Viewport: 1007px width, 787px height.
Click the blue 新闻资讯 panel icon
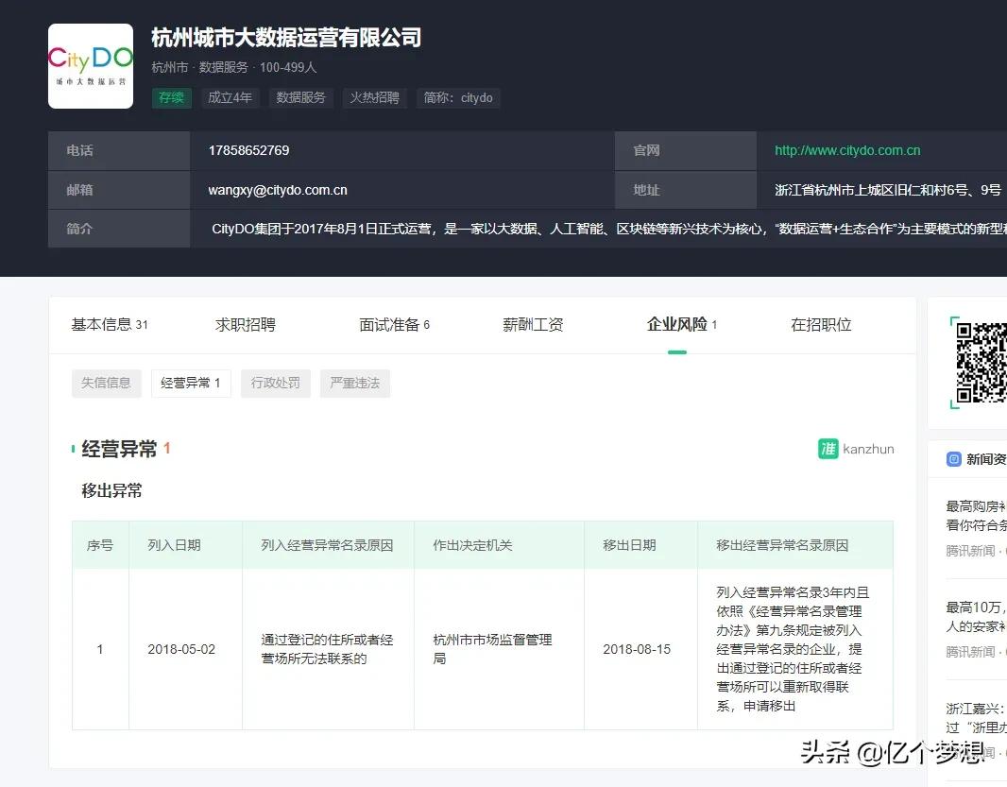953,459
